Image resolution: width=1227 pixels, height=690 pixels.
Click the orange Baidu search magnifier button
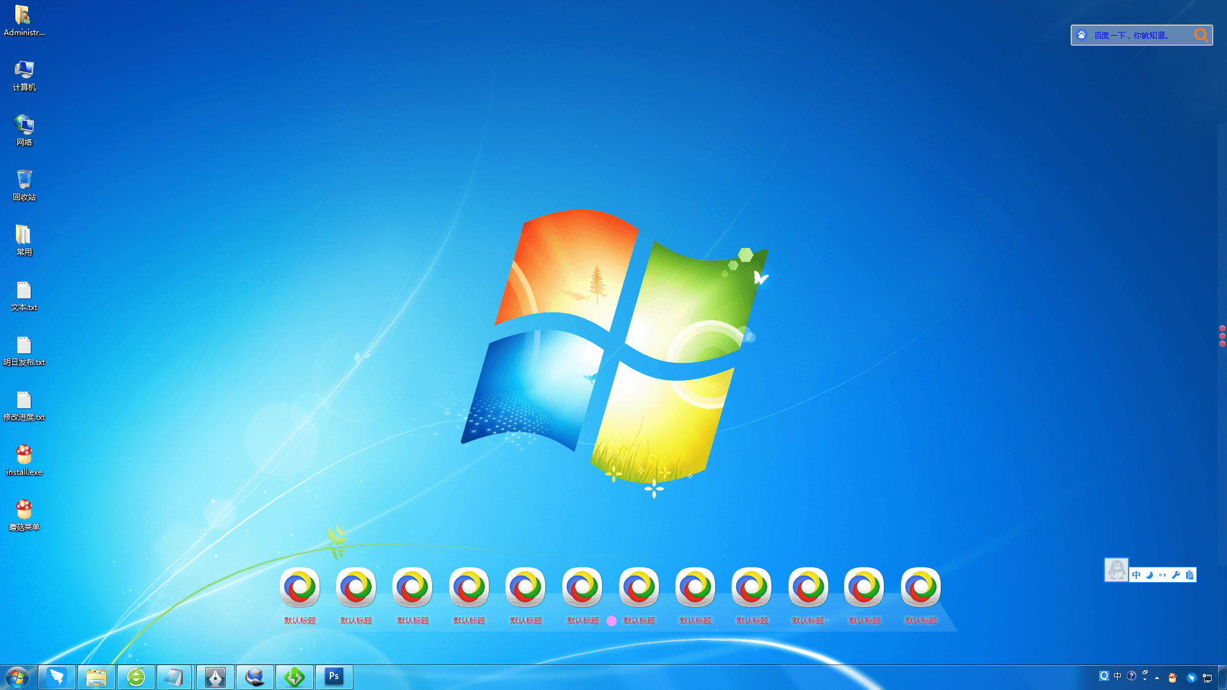1201,35
